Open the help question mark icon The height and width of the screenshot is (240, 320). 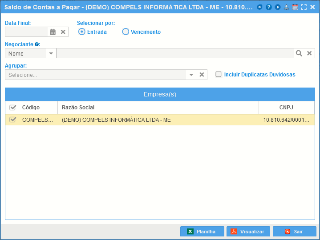tap(268, 8)
